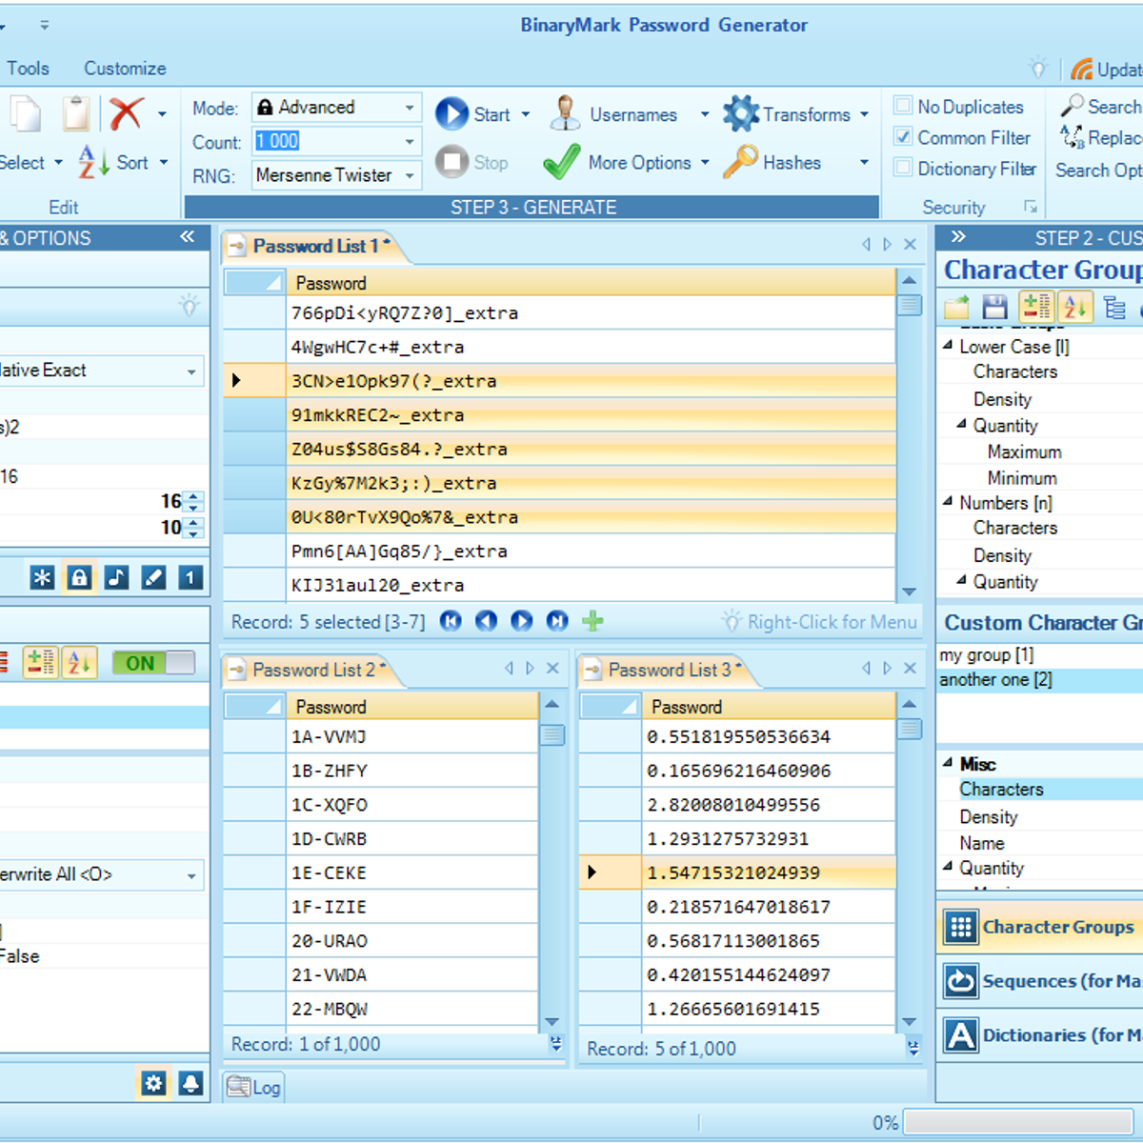Collapse the Numbers [n] tree group
Screen dimensions: 1143x1143
948,502
